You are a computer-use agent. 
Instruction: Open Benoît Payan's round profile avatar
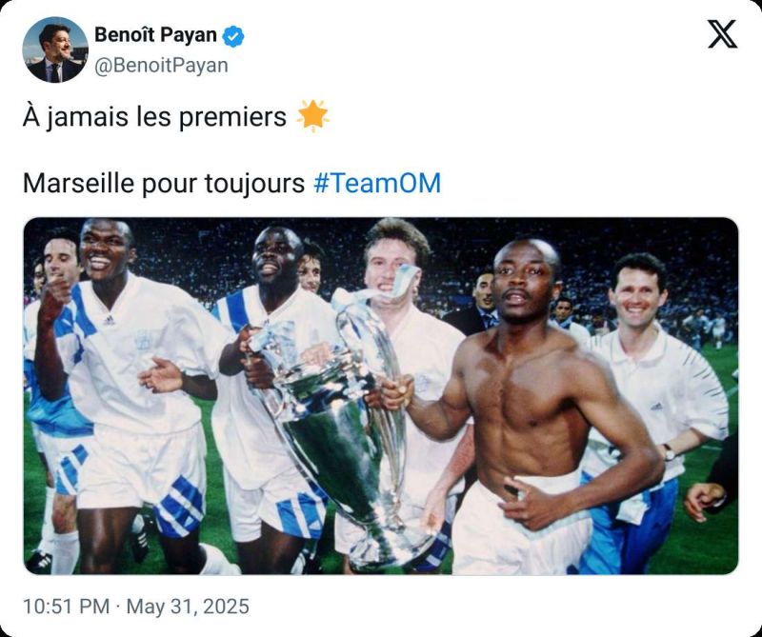click(55, 50)
